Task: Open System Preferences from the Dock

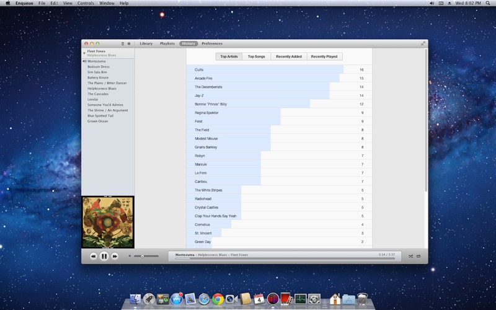Action: (x=314, y=299)
